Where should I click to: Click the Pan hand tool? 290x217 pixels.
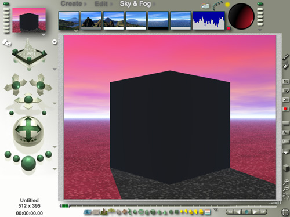[x=286, y=196]
